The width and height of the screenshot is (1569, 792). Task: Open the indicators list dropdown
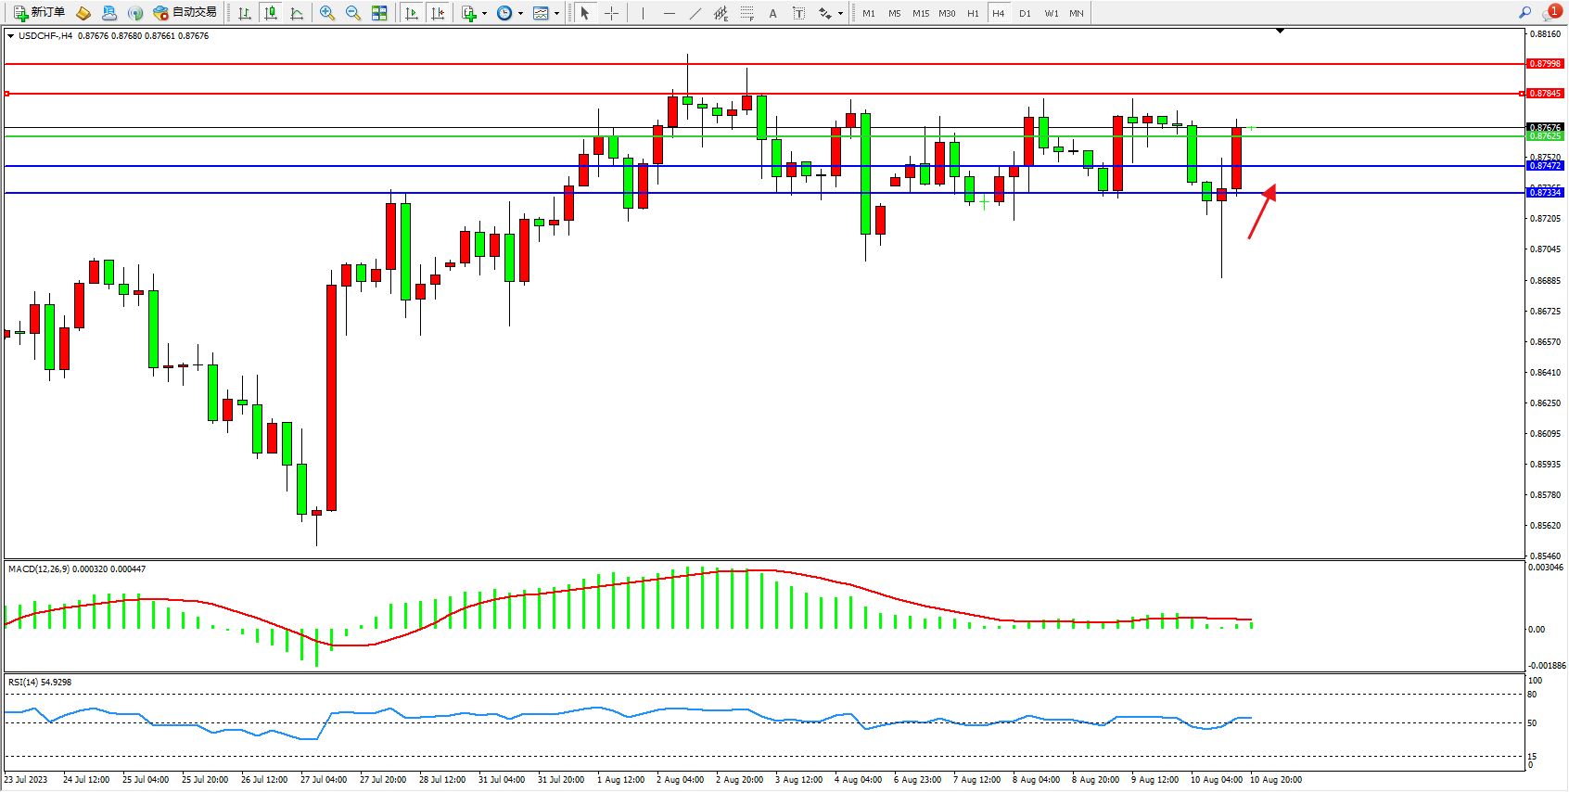click(x=474, y=13)
